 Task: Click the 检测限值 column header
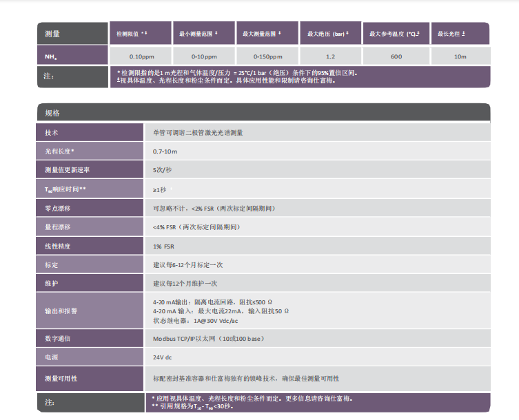point(140,33)
